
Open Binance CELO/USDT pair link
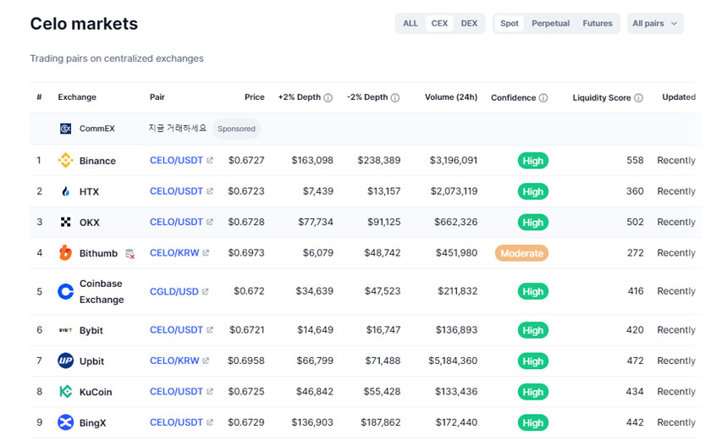pyautogui.click(x=176, y=160)
